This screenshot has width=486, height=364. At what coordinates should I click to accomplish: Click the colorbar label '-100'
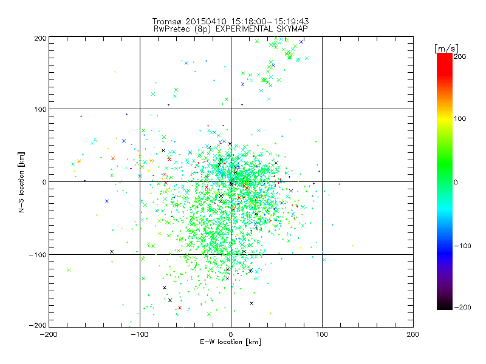[x=462, y=246]
